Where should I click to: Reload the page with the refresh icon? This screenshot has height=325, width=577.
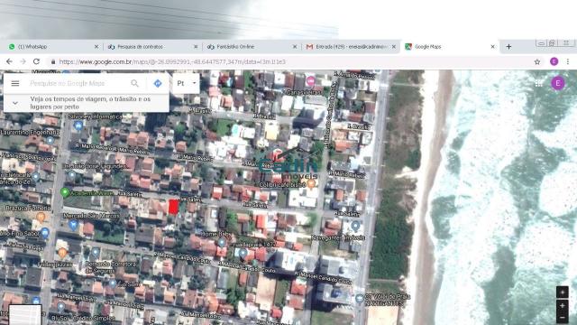point(36,61)
